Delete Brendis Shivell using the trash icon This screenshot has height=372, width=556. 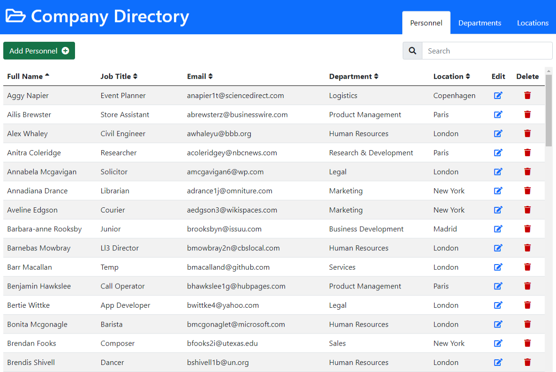pyautogui.click(x=527, y=362)
